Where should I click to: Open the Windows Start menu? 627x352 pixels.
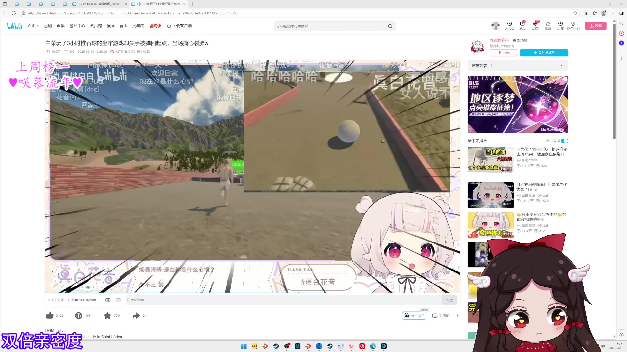click(244, 346)
